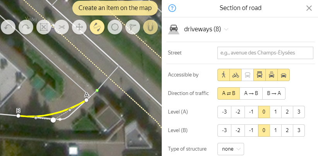Enable bus access for road
This screenshot has height=156, width=318.
tap(248, 75)
